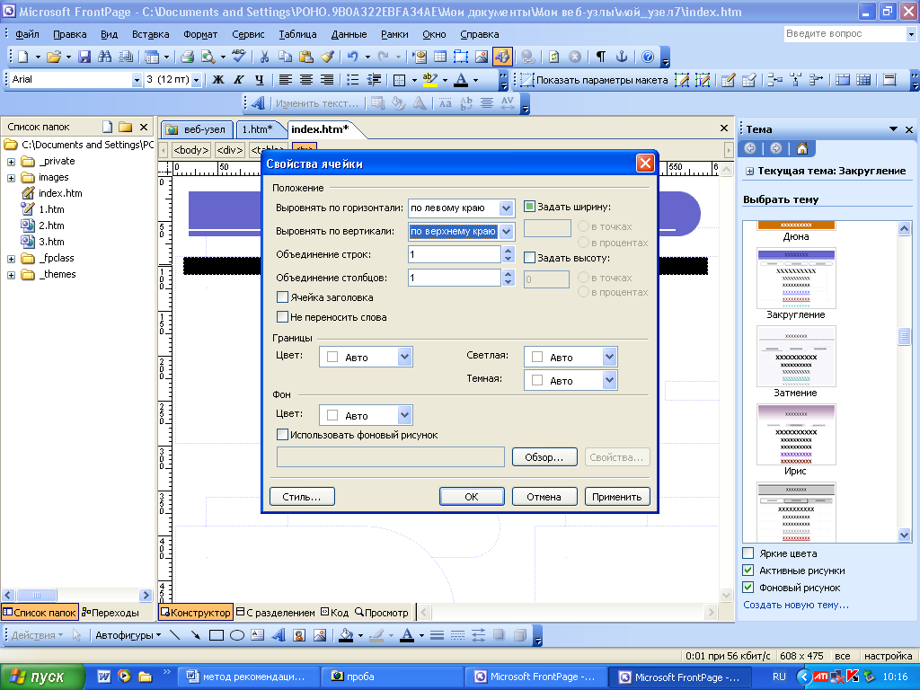Expand the images folder node
920x690 pixels.
point(11,178)
